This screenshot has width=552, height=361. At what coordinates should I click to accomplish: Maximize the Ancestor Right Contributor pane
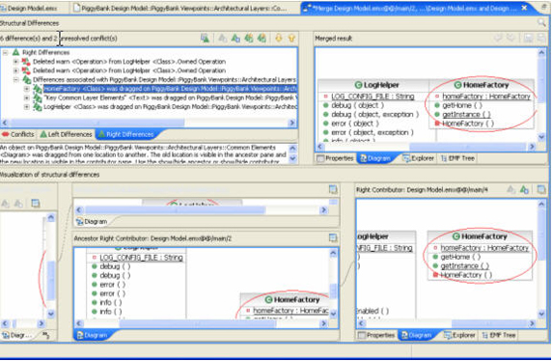click(x=333, y=237)
